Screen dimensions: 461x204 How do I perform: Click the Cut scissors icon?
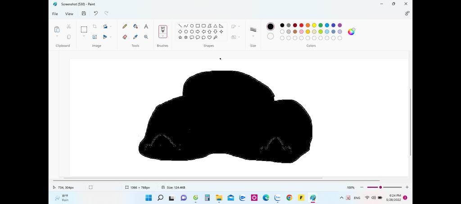(x=68, y=26)
